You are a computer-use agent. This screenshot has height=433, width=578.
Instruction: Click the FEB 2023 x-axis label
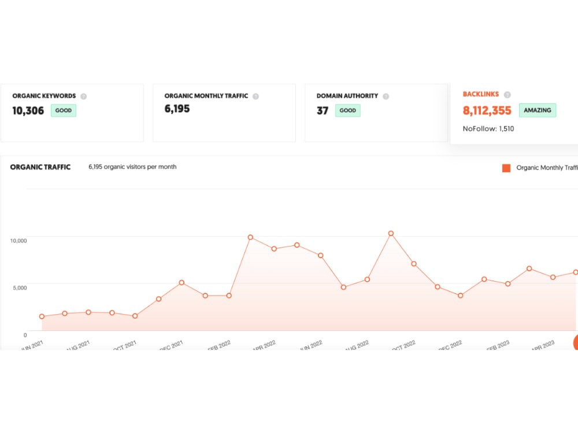pos(498,345)
